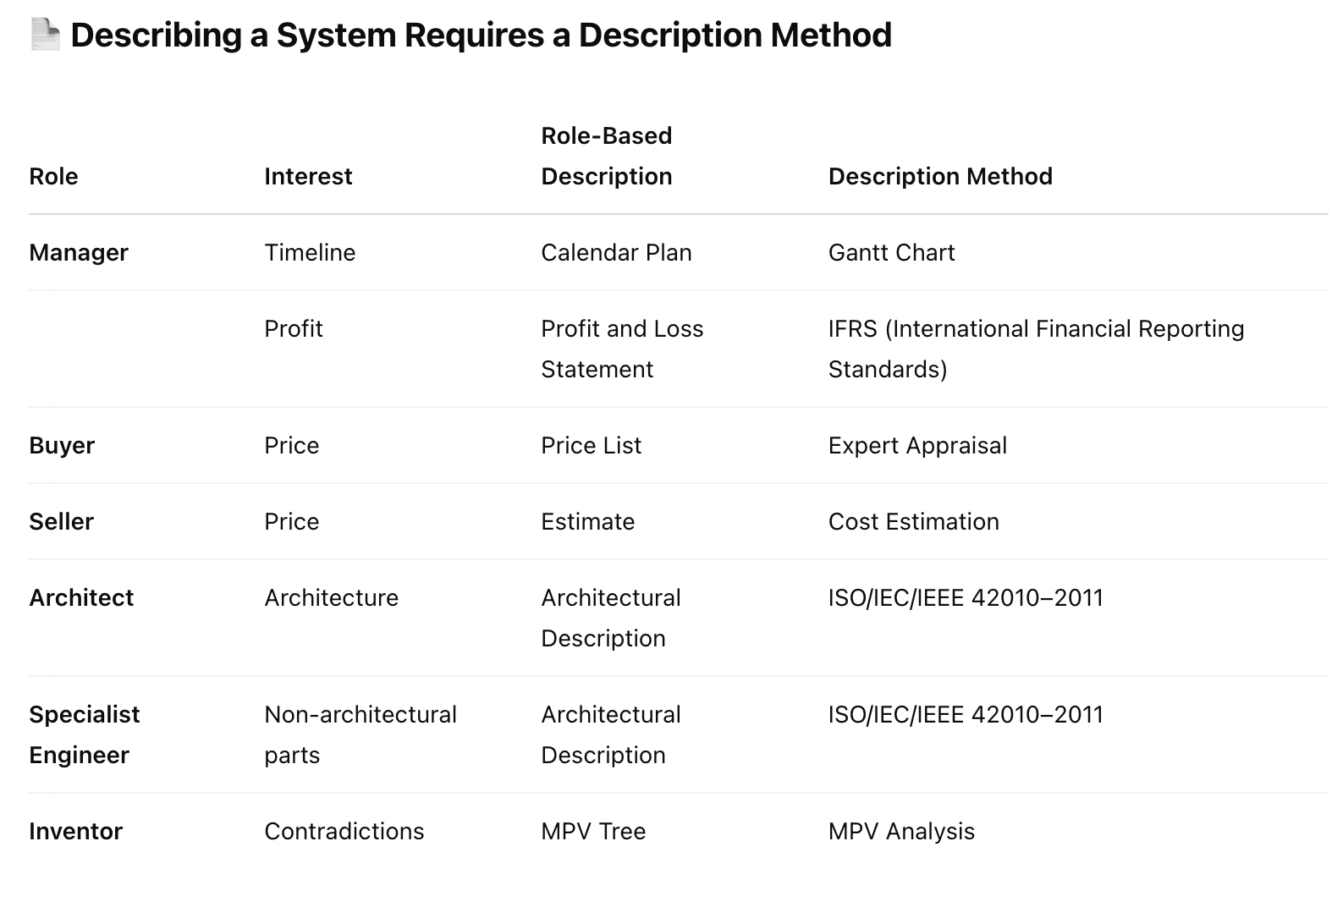Click the Seller row label
The width and height of the screenshot is (1332, 907).
61,521
